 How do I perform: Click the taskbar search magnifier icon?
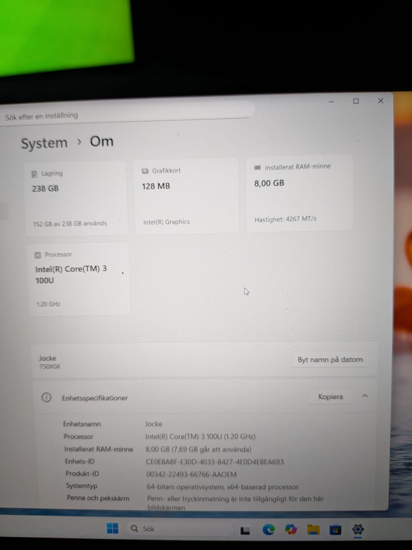(x=134, y=528)
